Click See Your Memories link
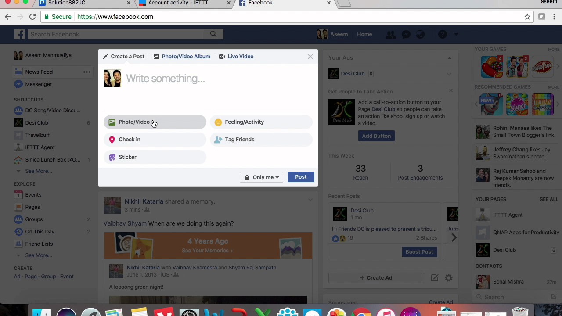Screen dimensions: 562x316 click(207, 251)
